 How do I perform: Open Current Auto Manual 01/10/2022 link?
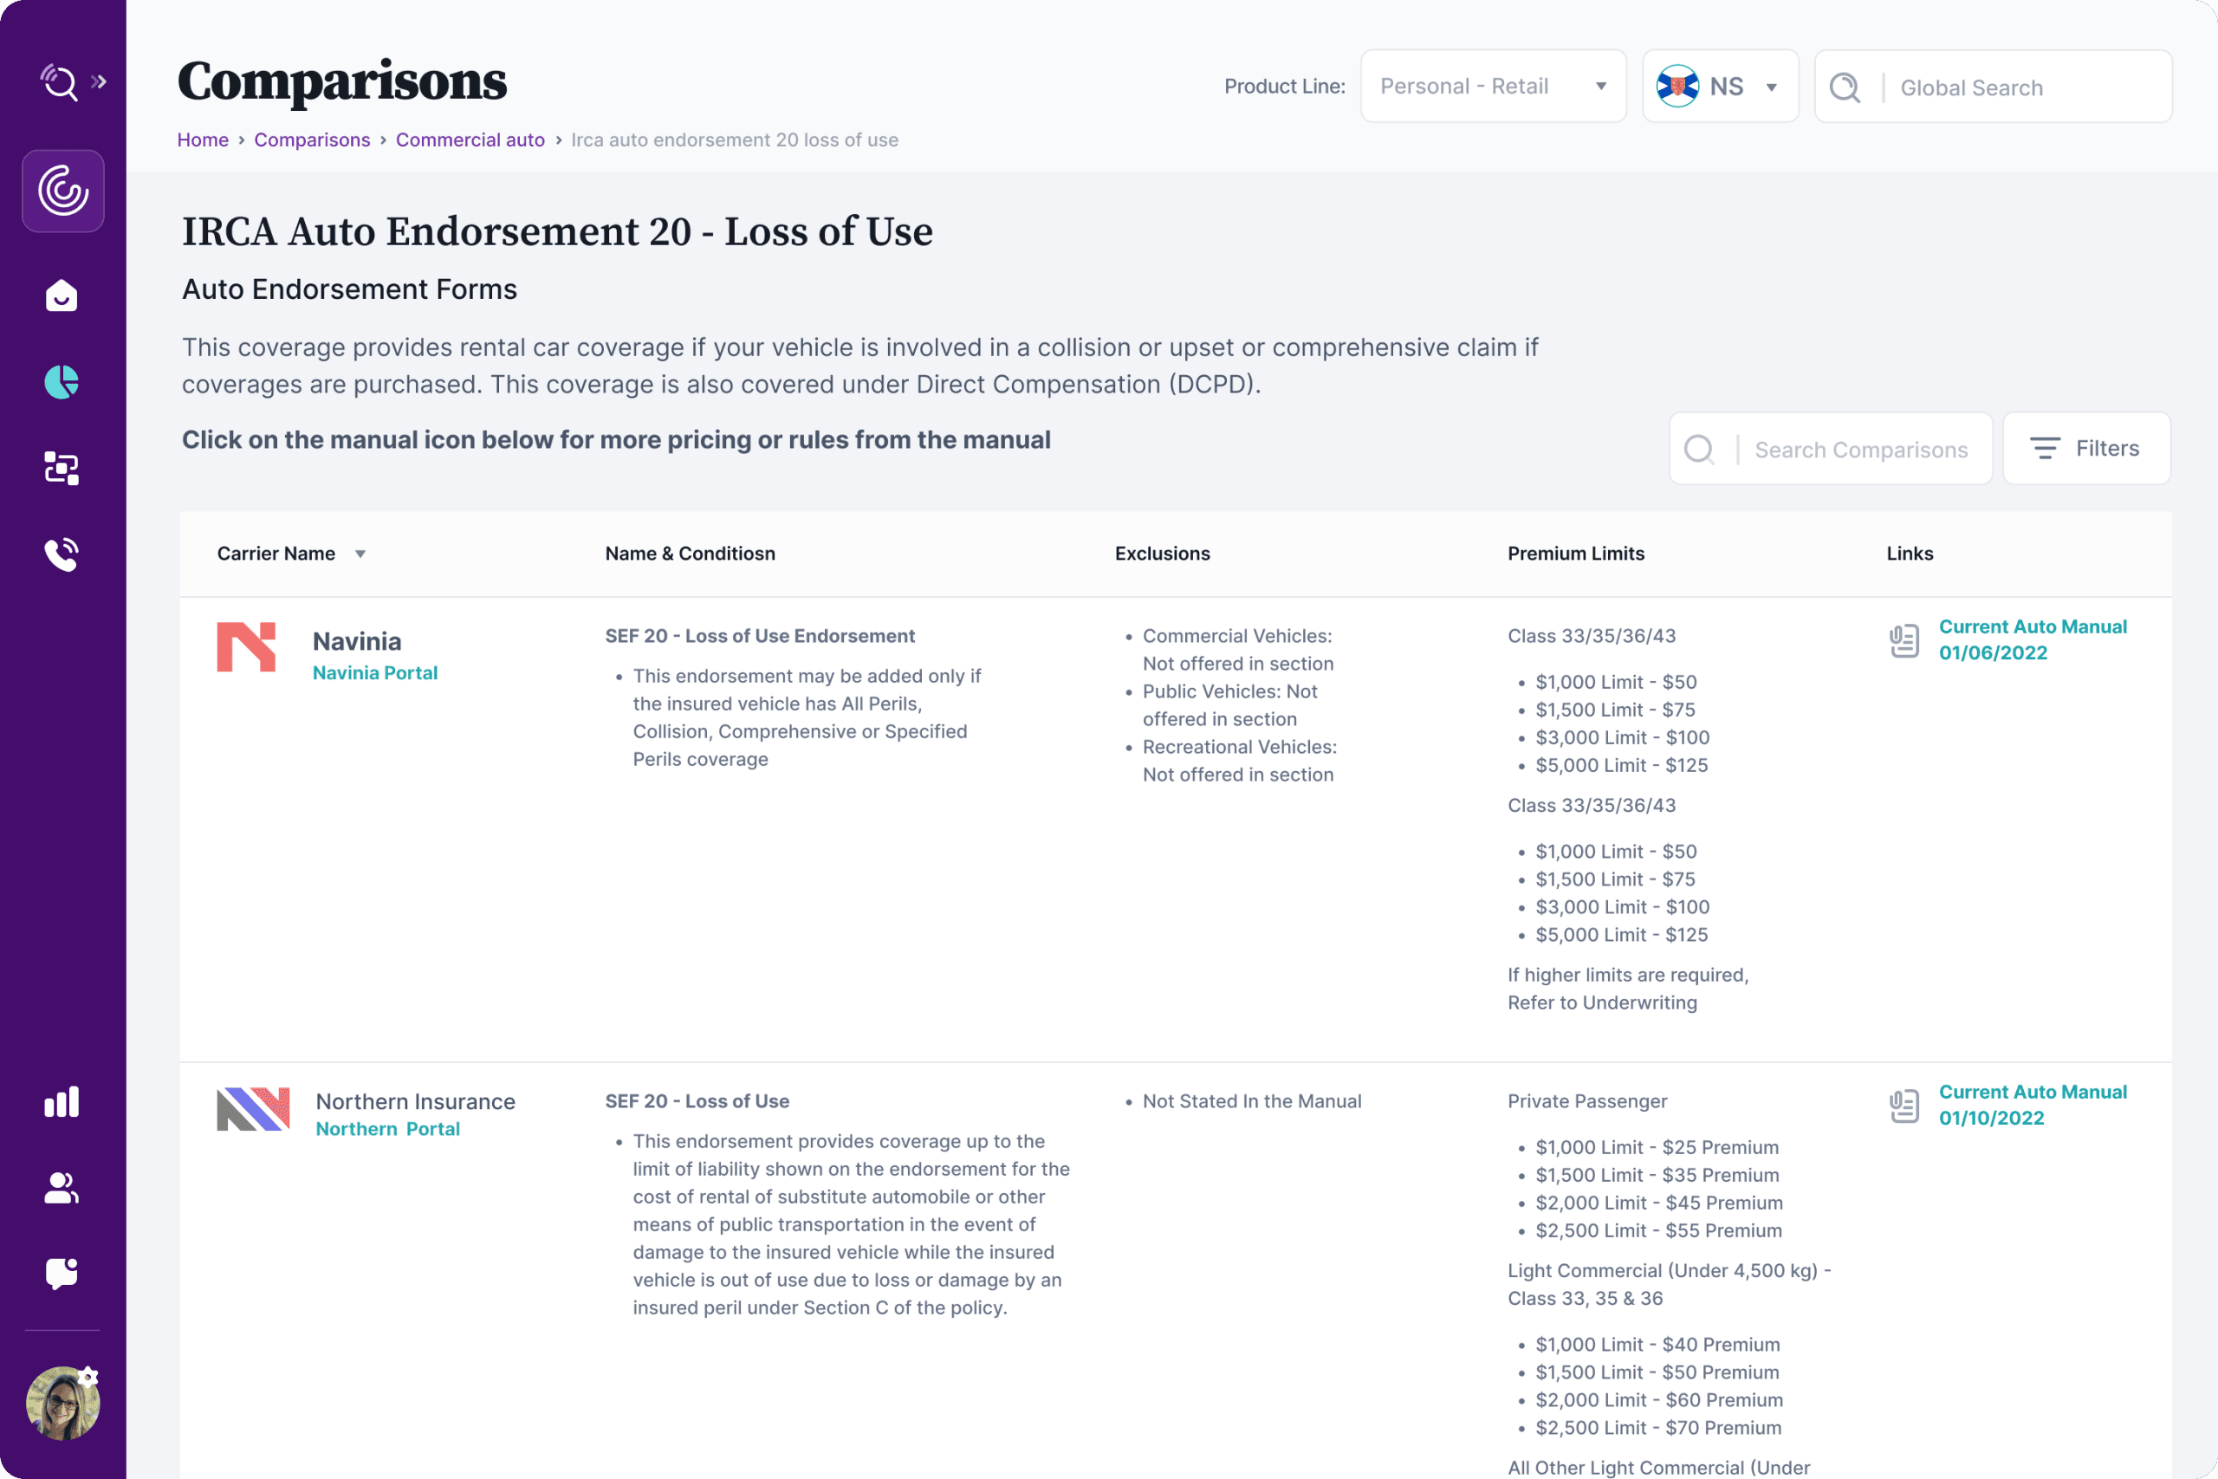tap(2031, 1105)
